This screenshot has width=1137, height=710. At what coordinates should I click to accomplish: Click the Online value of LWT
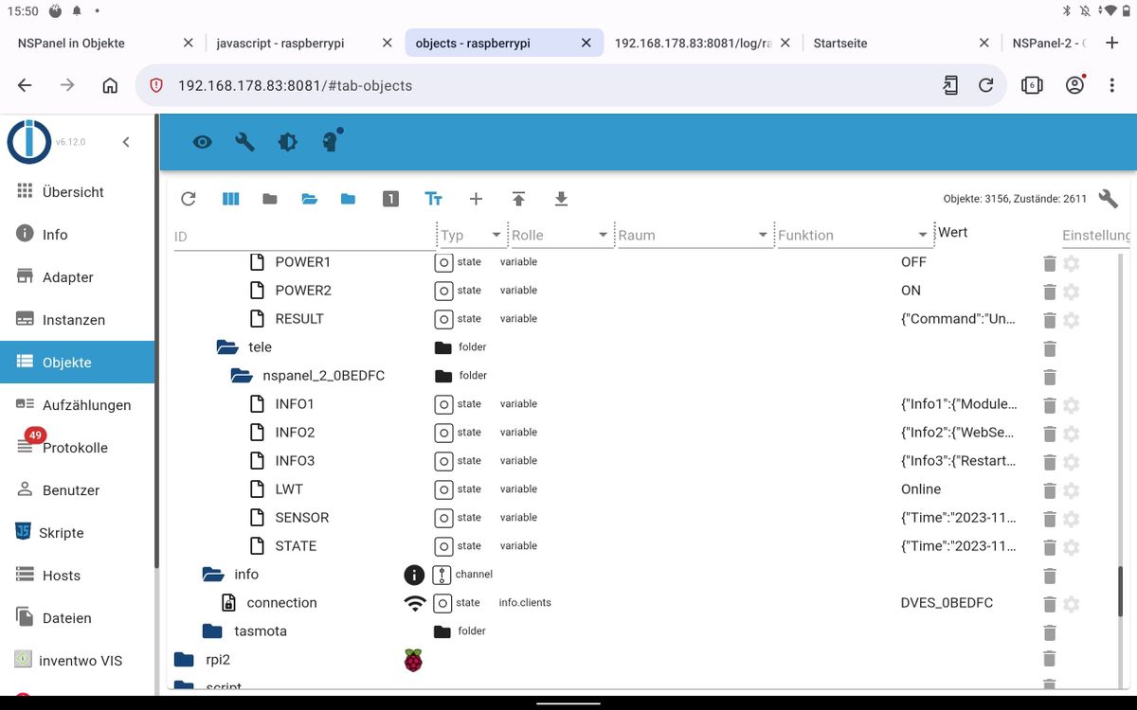tap(921, 489)
